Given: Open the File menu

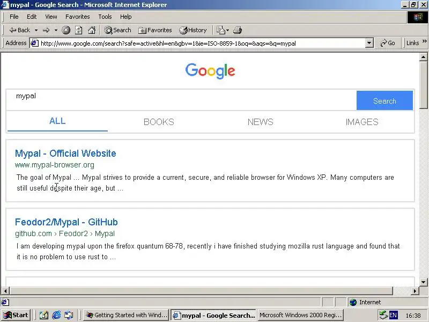Looking at the screenshot, I should point(14,17).
